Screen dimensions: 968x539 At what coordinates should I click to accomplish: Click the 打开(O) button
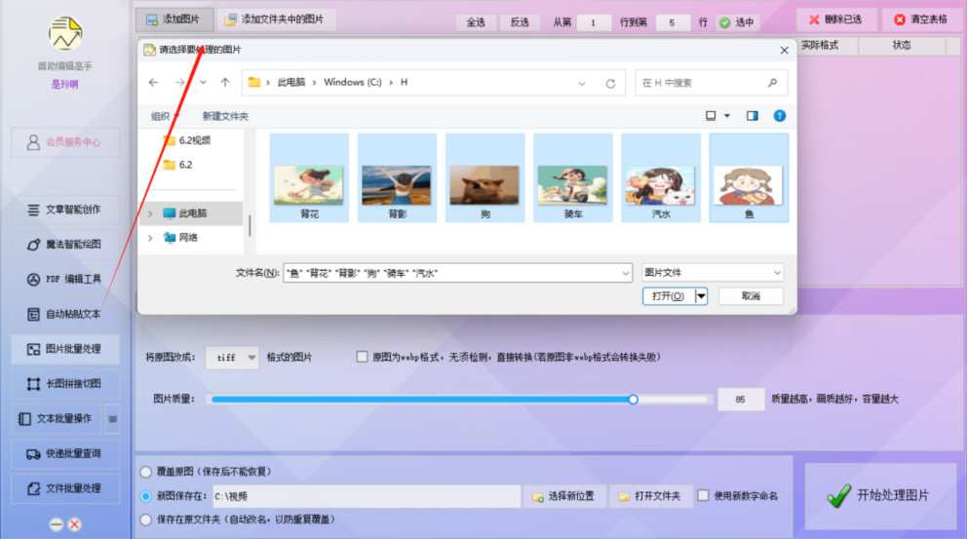(x=669, y=296)
